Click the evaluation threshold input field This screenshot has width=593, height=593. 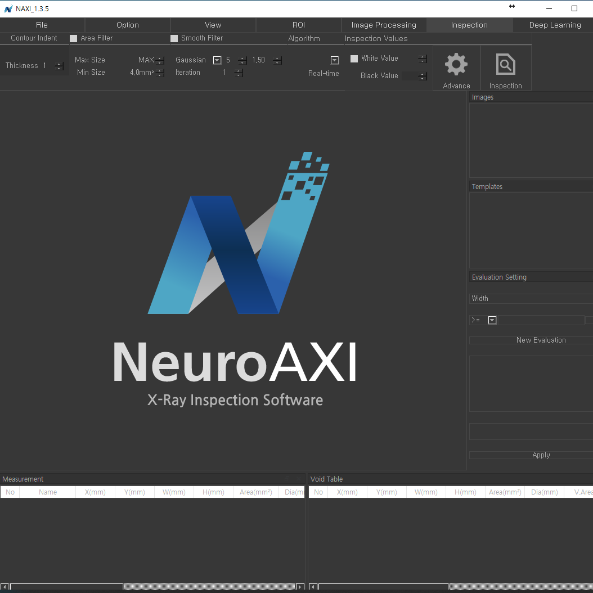point(541,320)
